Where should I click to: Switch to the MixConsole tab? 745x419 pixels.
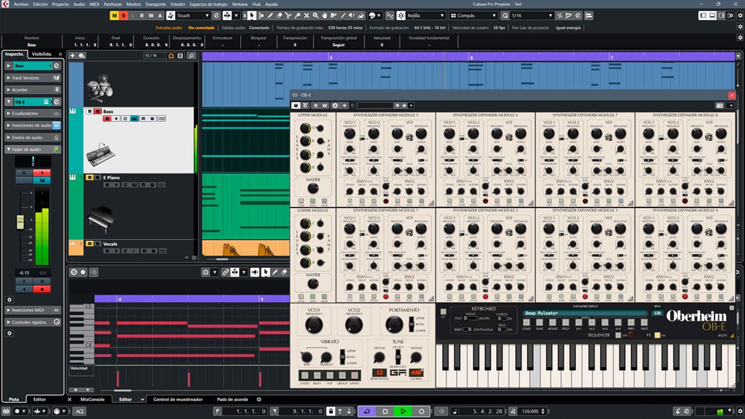(93, 400)
